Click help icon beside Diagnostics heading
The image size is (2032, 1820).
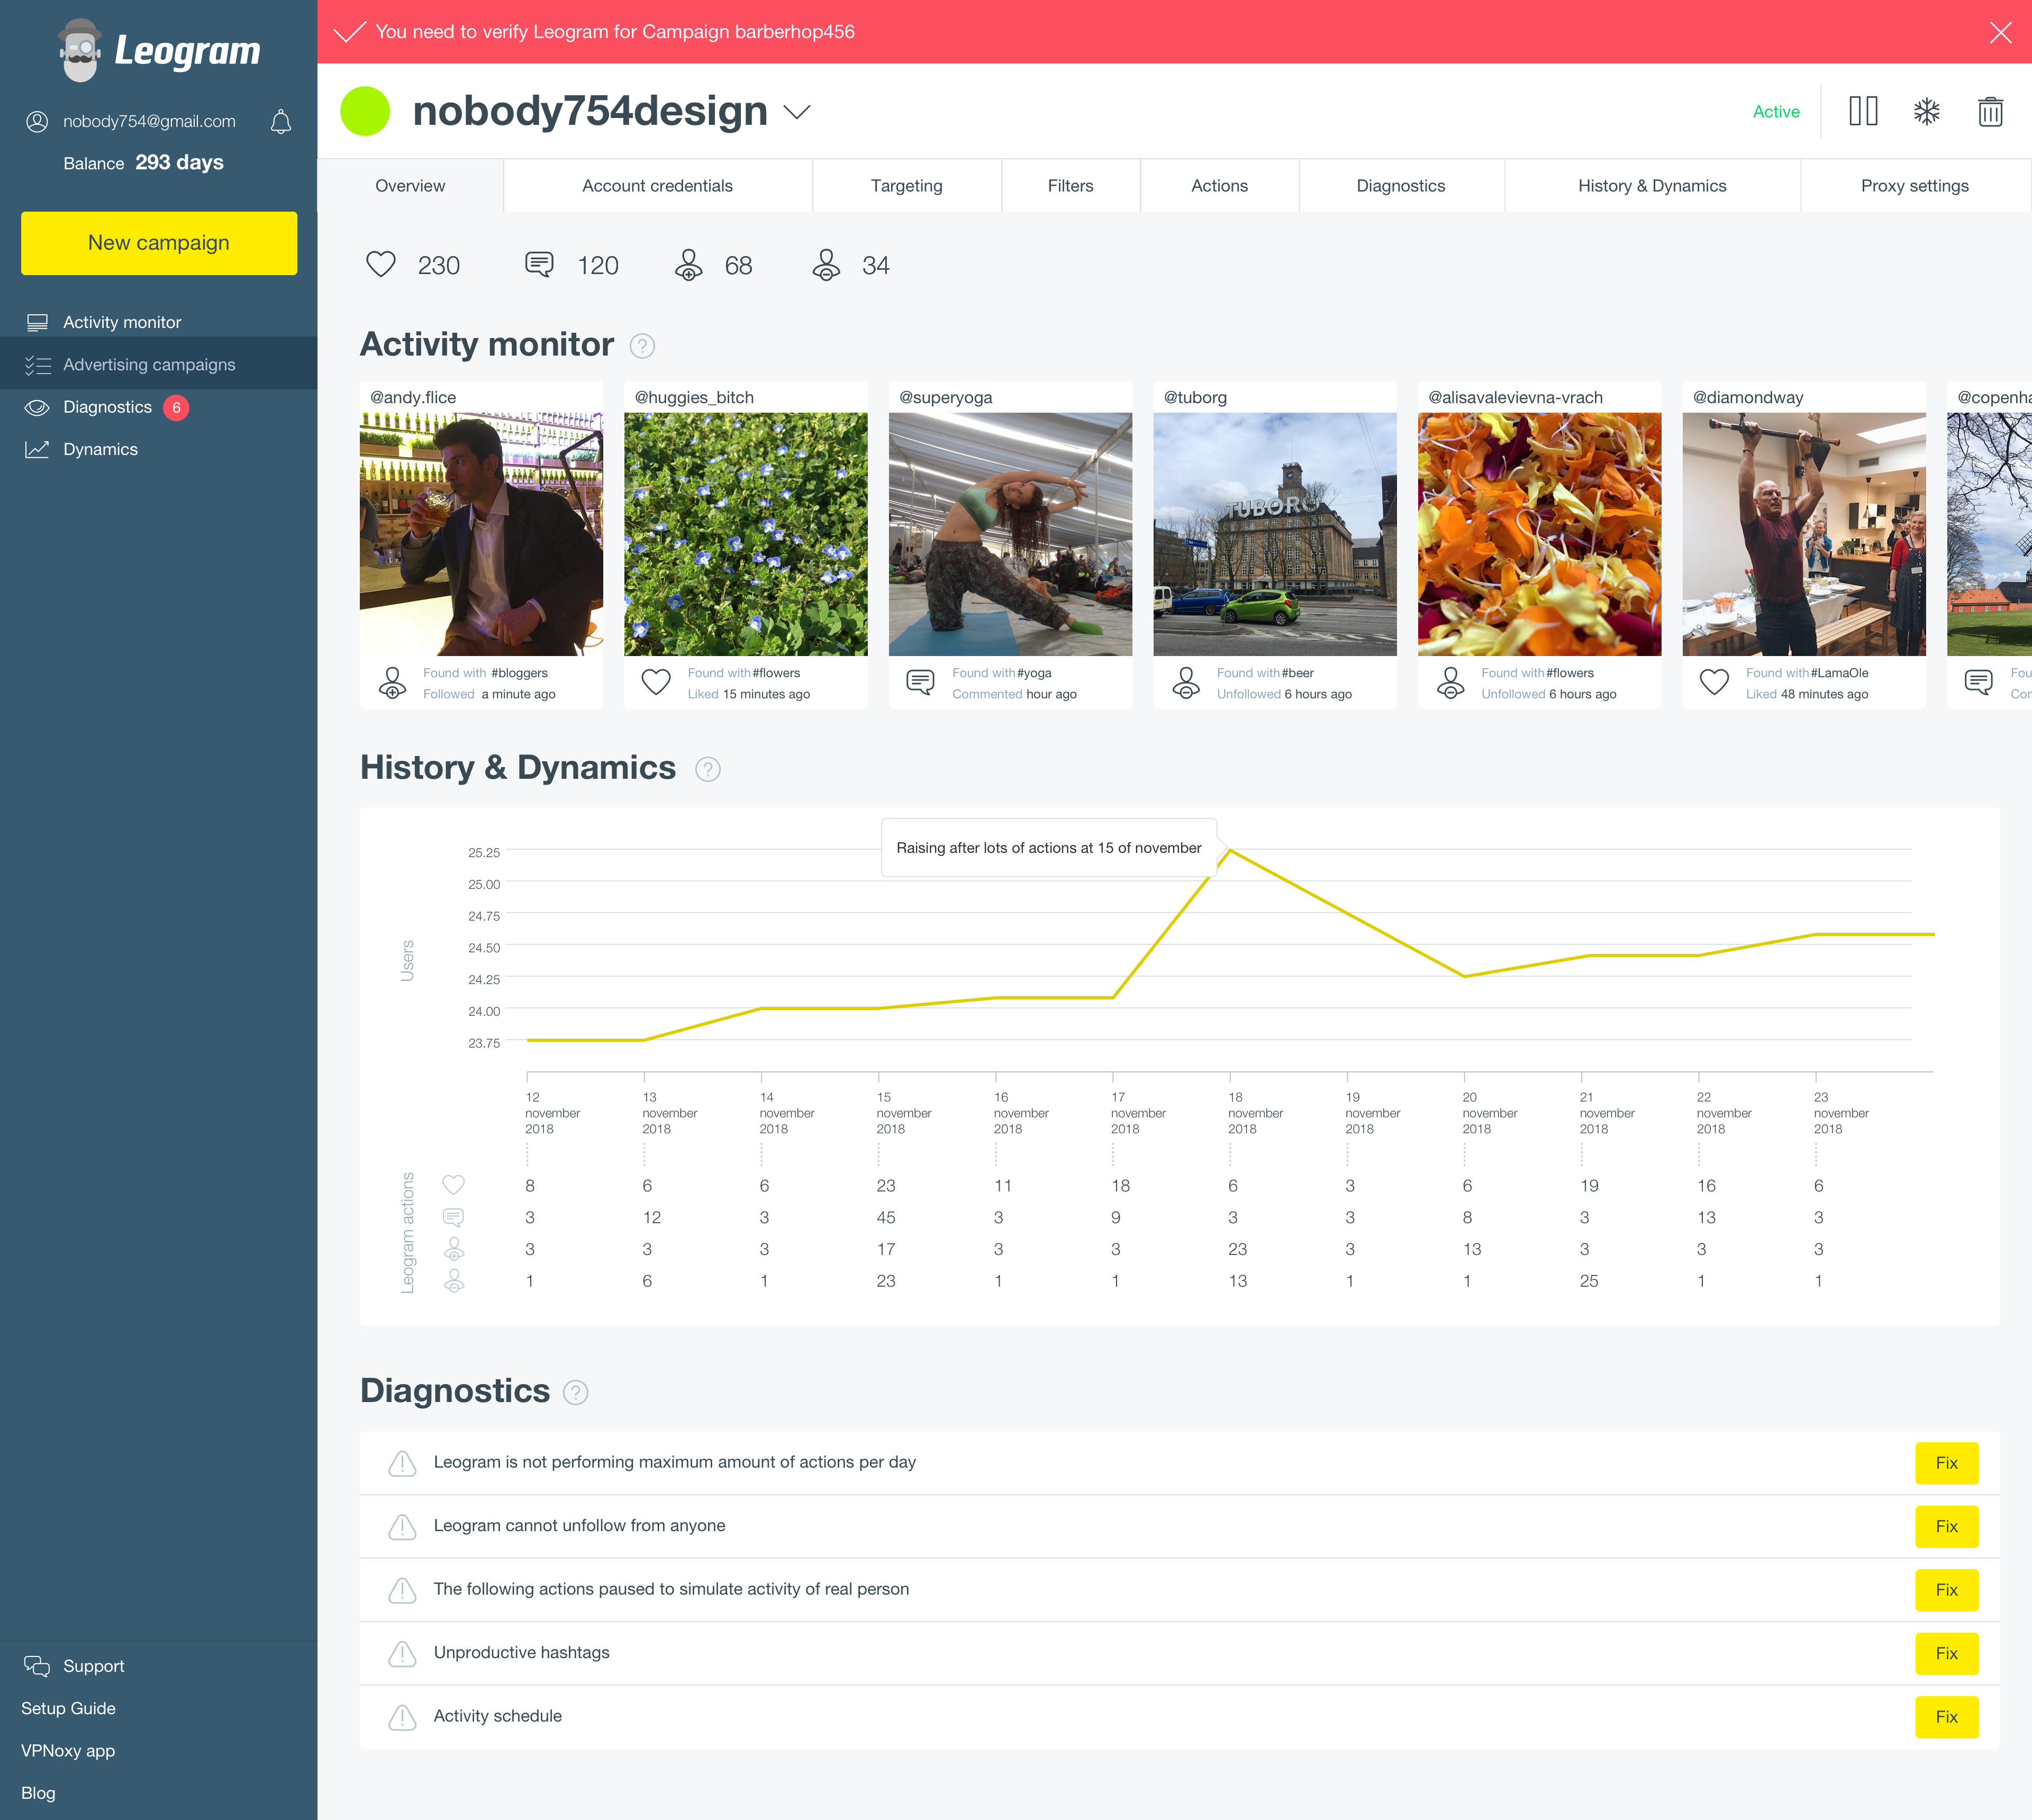(x=576, y=1392)
